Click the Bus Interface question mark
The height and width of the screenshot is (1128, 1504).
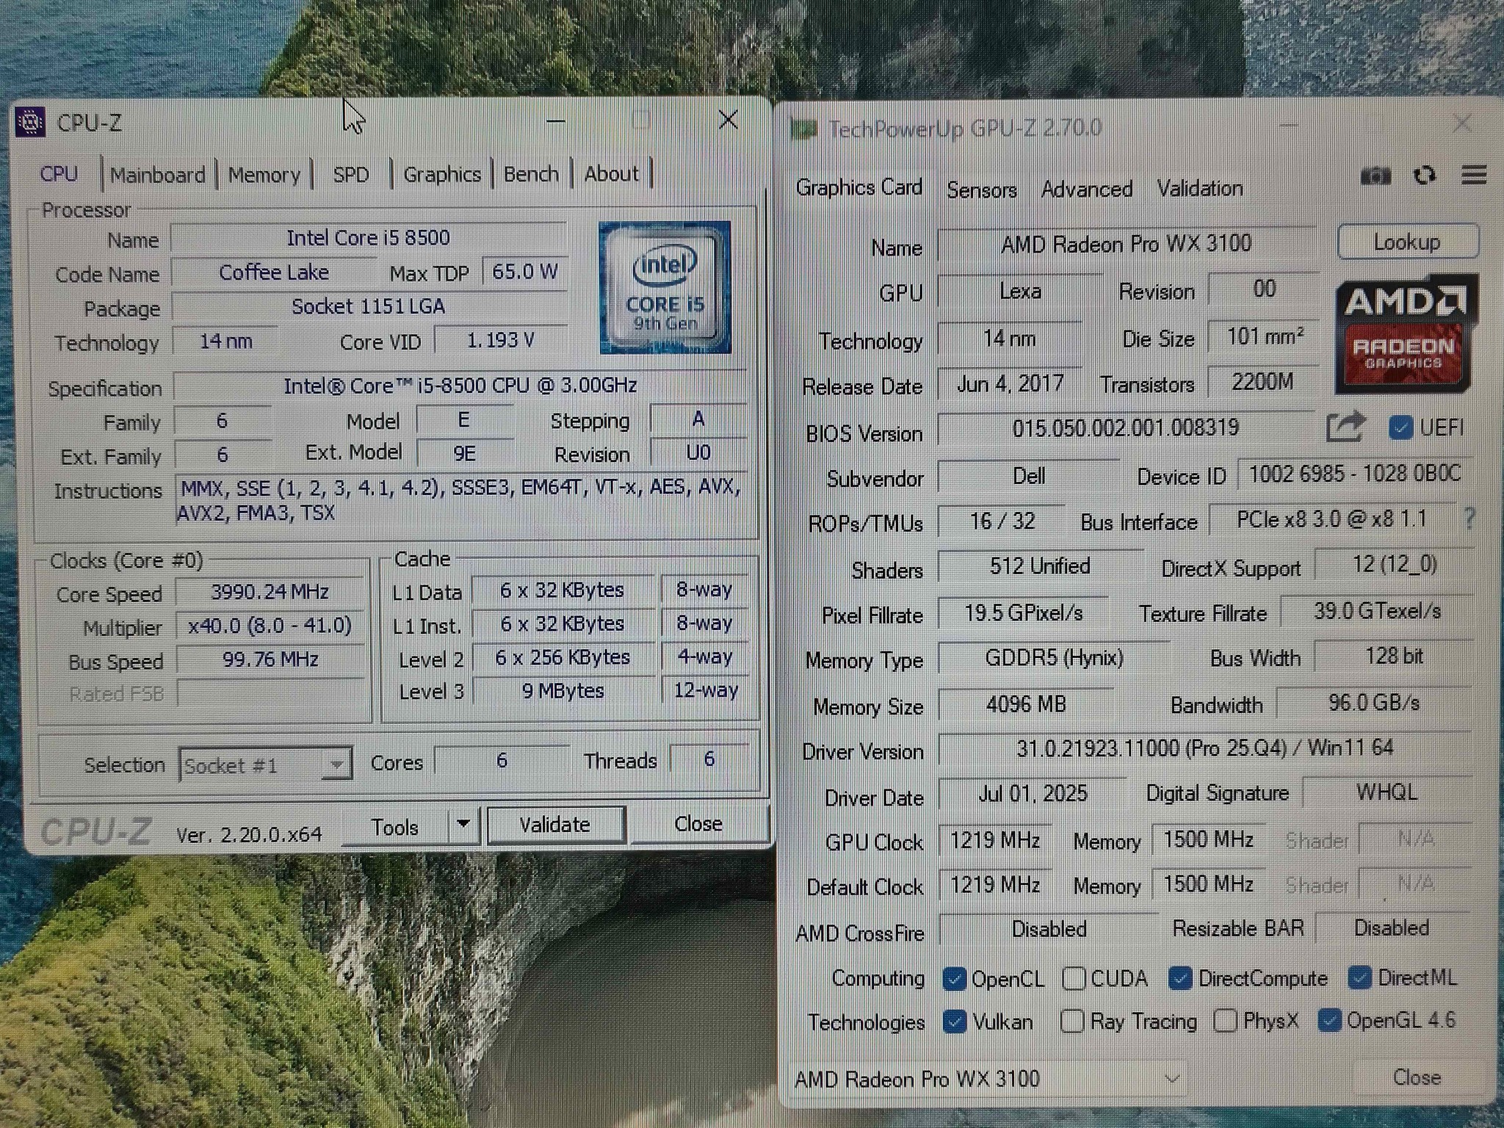(x=1469, y=518)
